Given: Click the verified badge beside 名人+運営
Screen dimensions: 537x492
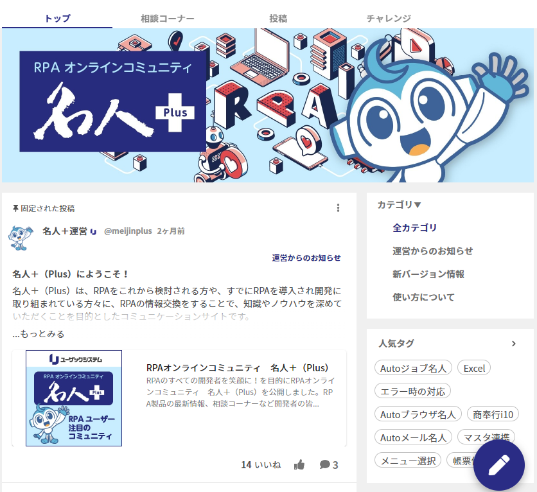Looking at the screenshot, I should [93, 232].
